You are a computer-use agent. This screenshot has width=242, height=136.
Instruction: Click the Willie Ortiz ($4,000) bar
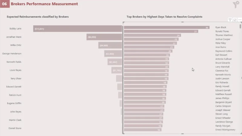110,45
